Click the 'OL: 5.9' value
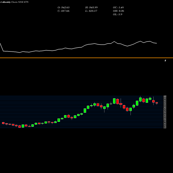This screenshot has height=173, width=173. tap(118, 15)
